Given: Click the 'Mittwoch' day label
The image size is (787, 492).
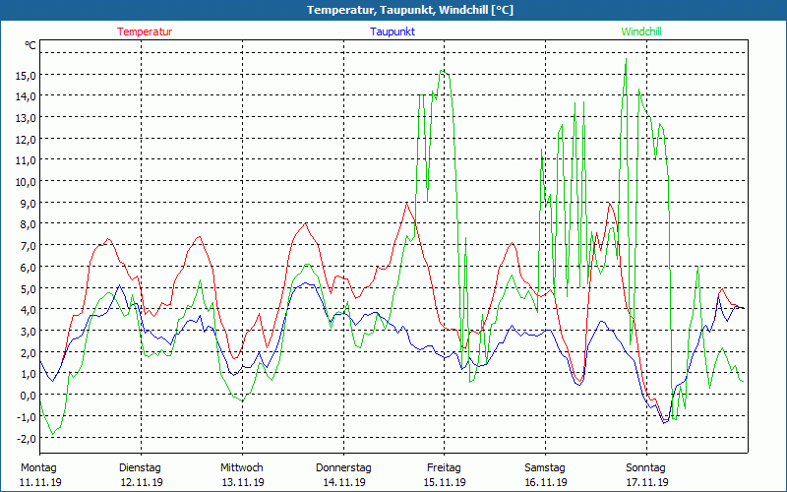Looking at the screenshot, I should pos(242,468).
